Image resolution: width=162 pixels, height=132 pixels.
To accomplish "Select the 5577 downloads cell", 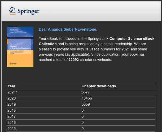I will 86,92.
